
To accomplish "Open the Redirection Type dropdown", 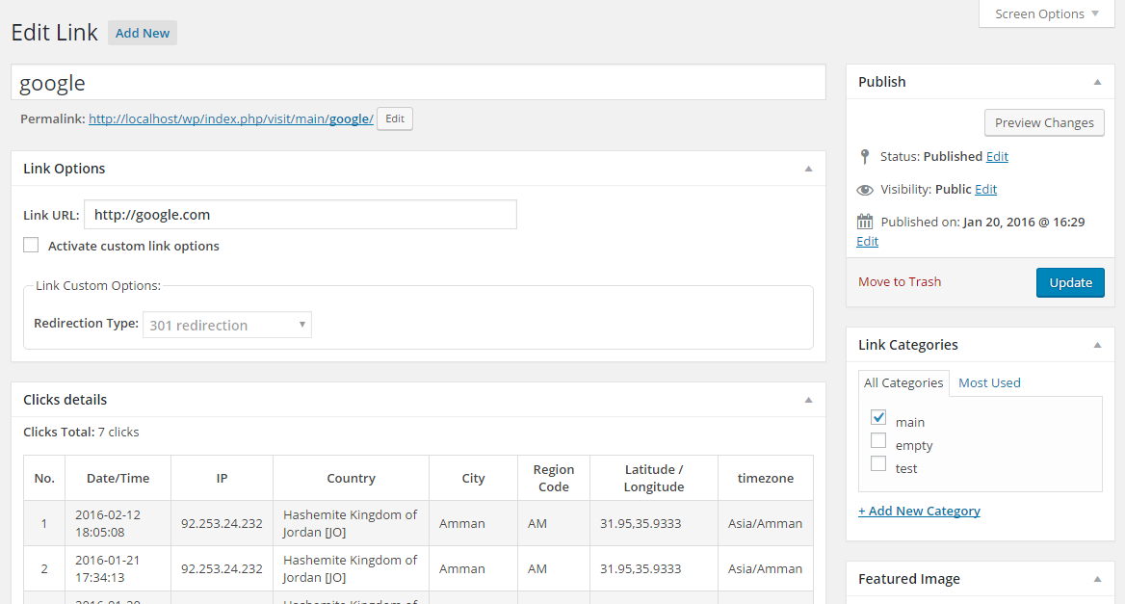I will tap(226, 325).
